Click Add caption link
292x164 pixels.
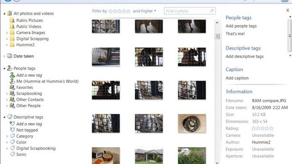pyautogui.click(x=237, y=78)
